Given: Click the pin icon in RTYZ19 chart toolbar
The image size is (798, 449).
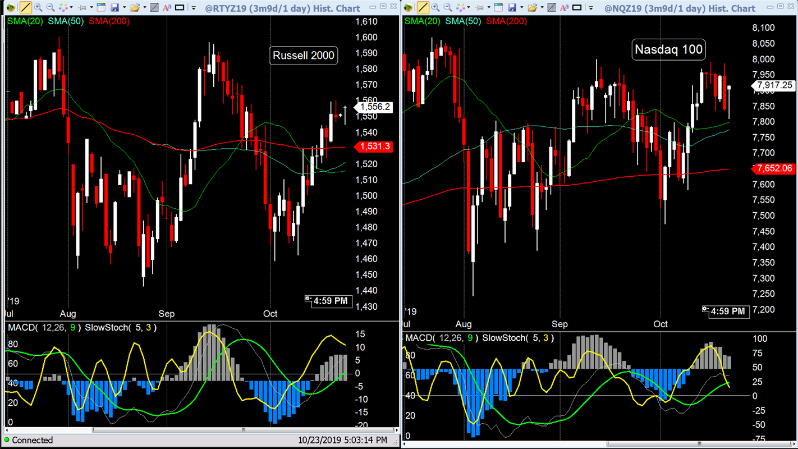Looking at the screenshot, I should pos(82,8).
